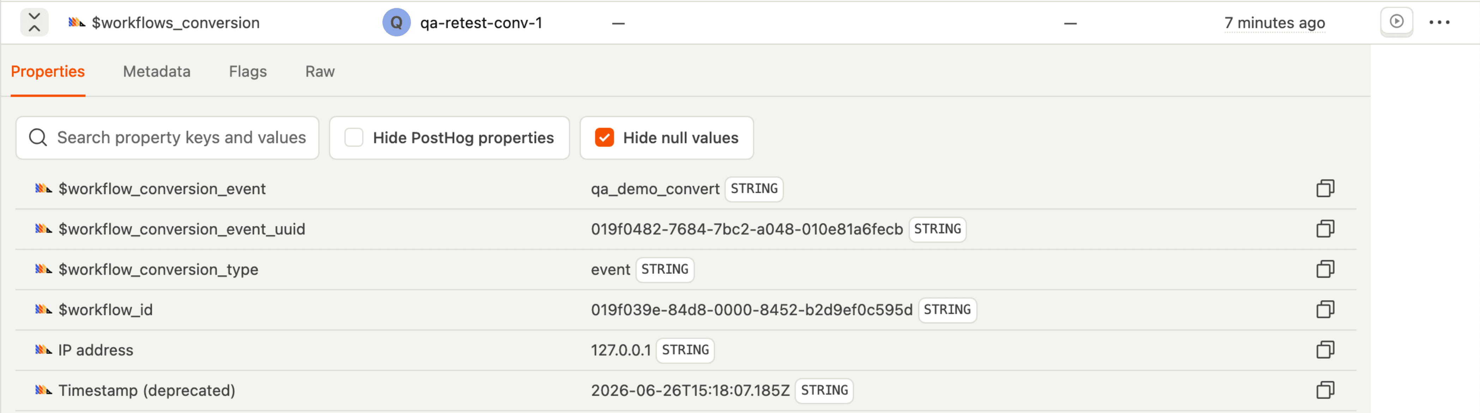Open person avatar Q for qa-retest-conv-1
Viewport: 1480px width, 413px height.
coord(396,22)
